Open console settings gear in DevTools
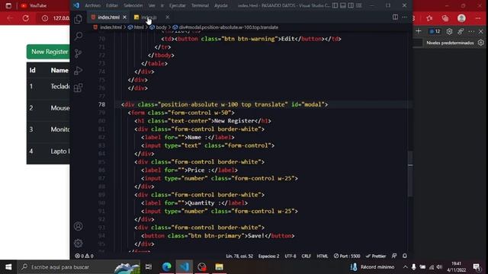The height and width of the screenshot is (274, 488). pyautogui.click(x=481, y=43)
